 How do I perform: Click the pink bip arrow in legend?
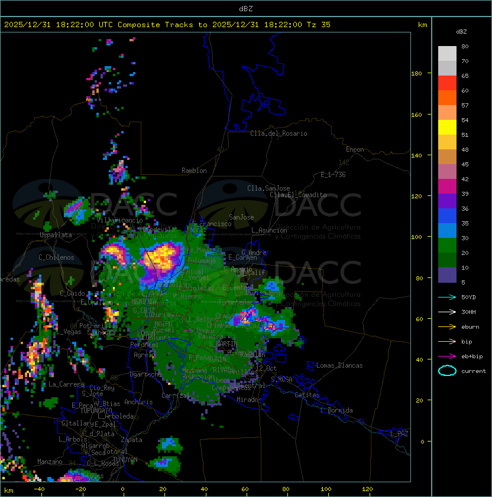pyautogui.click(x=447, y=341)
